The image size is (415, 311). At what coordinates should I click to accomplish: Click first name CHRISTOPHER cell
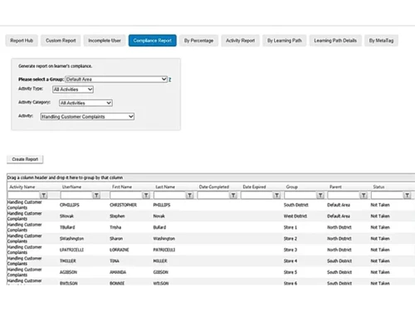pyautogui.click(x=123, y=205)
